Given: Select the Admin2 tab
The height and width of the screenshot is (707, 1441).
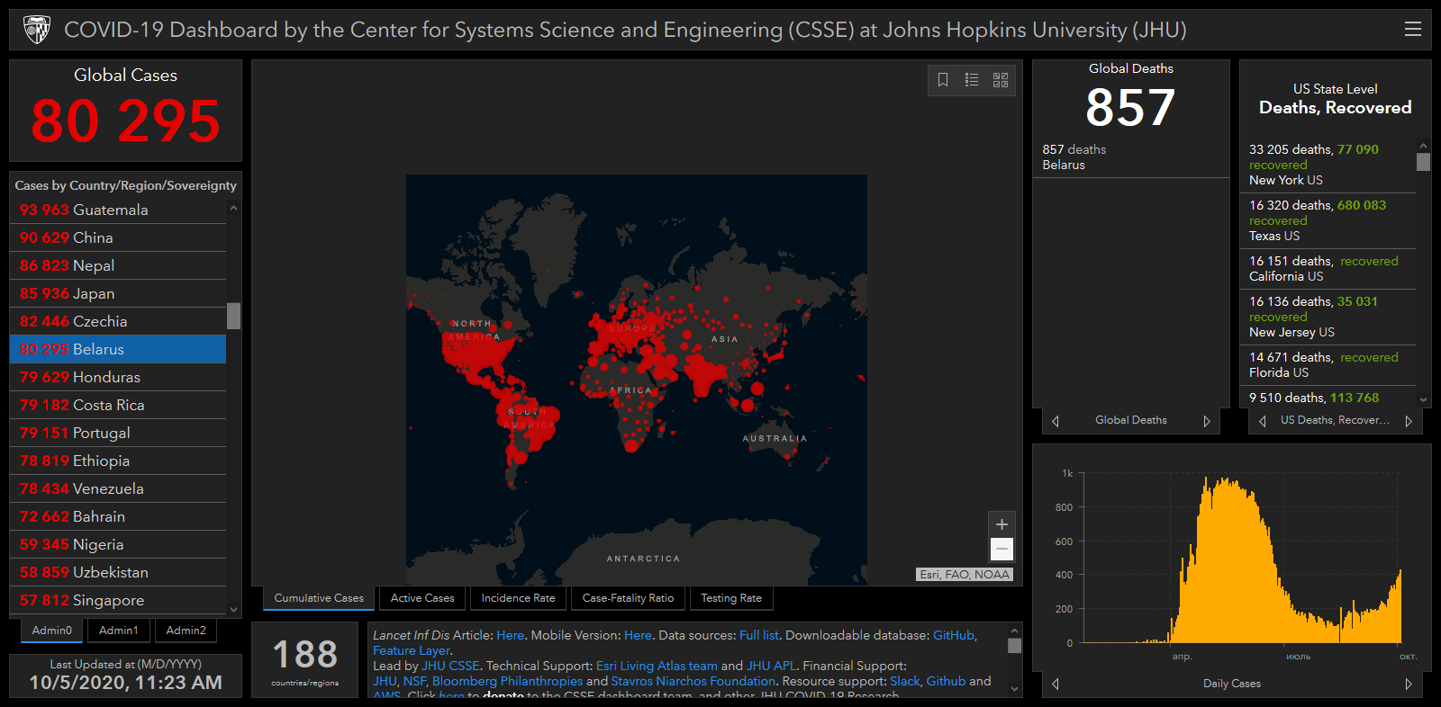Looking at the screenshot, I should [186, 631].
